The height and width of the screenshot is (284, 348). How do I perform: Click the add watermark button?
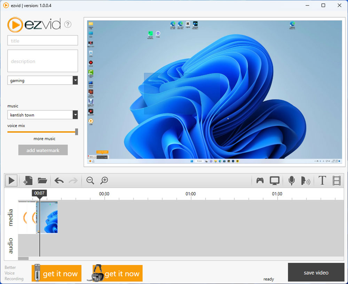tap(43, 150)
